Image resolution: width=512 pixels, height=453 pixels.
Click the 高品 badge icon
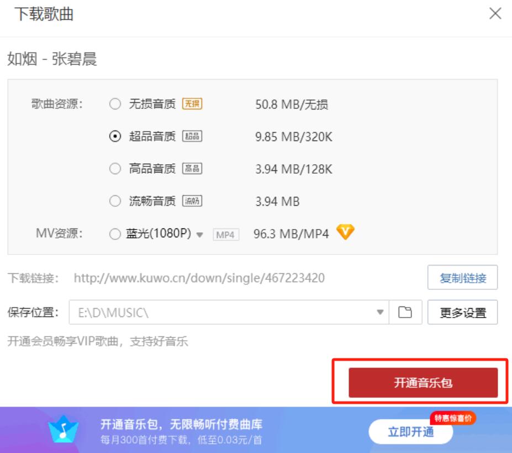point(192,169)
